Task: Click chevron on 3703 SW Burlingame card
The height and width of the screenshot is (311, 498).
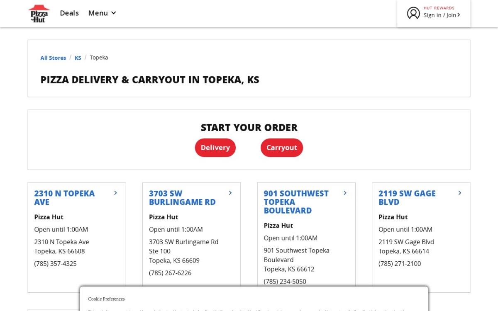Action: [x=230, y=193]
